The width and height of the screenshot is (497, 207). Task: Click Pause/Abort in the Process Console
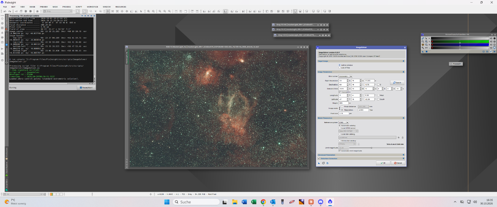click(x=86, y=88)
